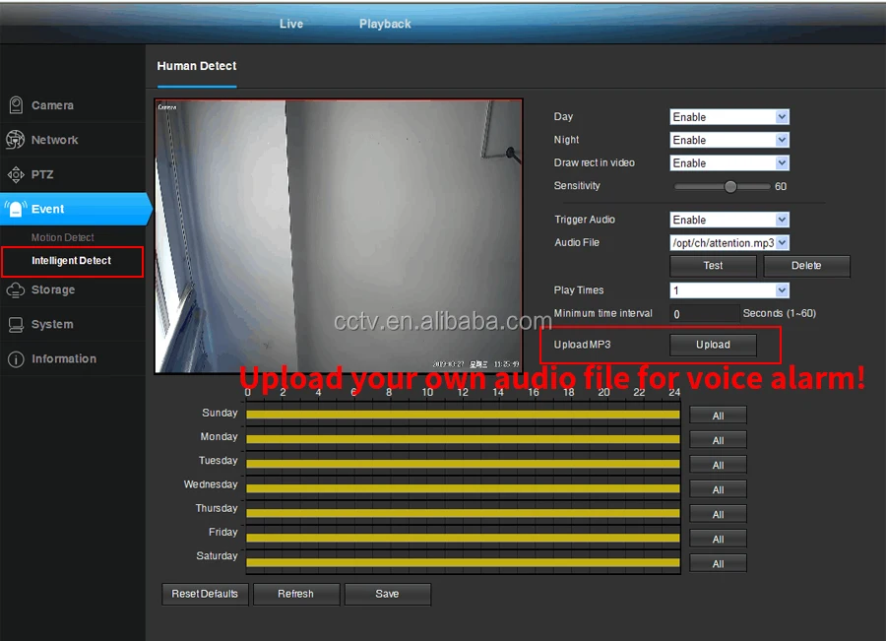Select Motion Detect submenu item
The height and width of the screenshot is (641, 886).
click(x=63, y=237)
